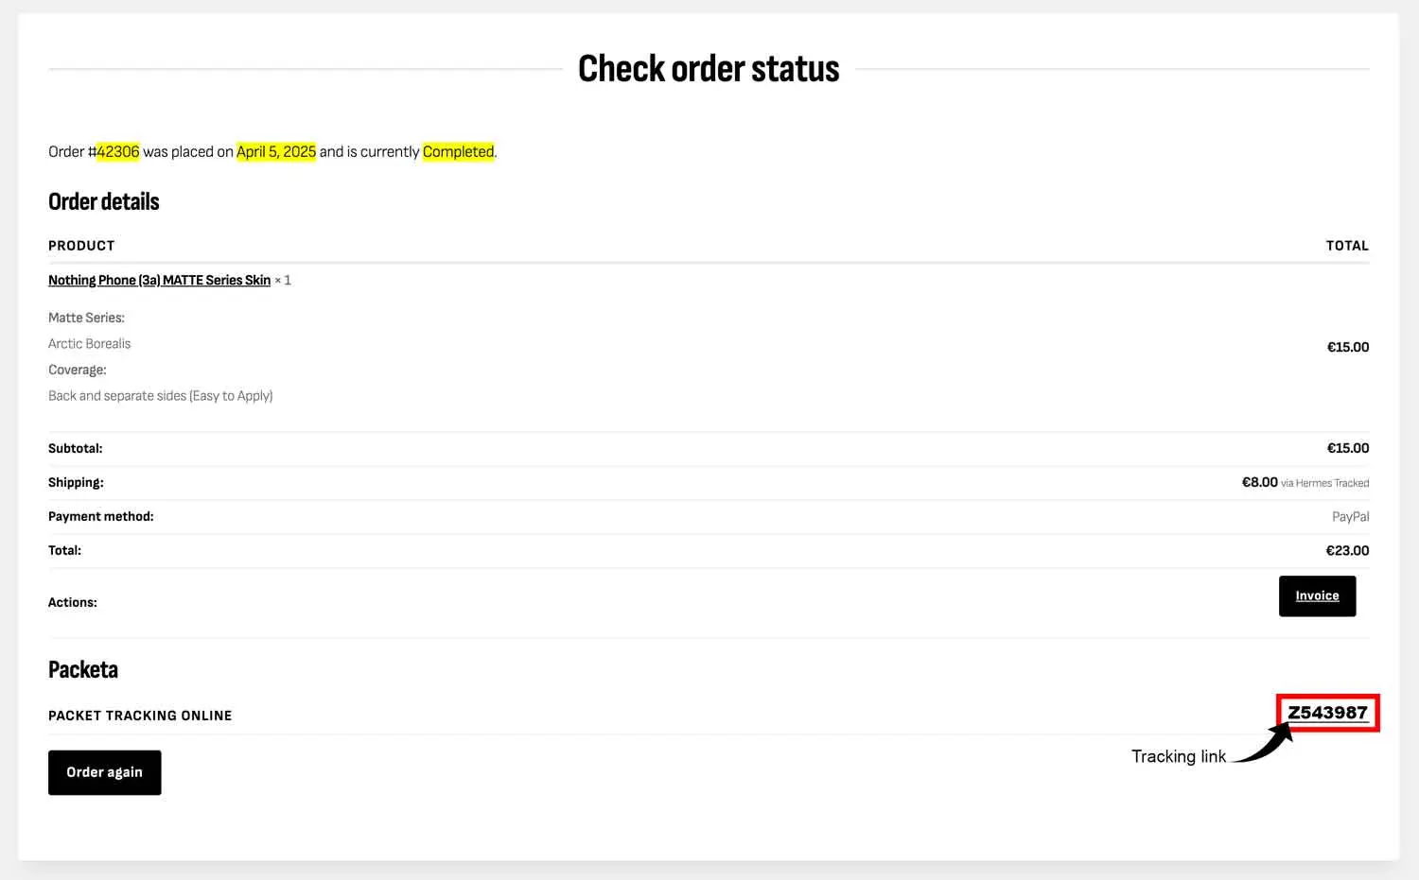Click the €8.00 shipping cost
The width and height of the screenshot is (1419, 880).
click(x=1259, y=482)
